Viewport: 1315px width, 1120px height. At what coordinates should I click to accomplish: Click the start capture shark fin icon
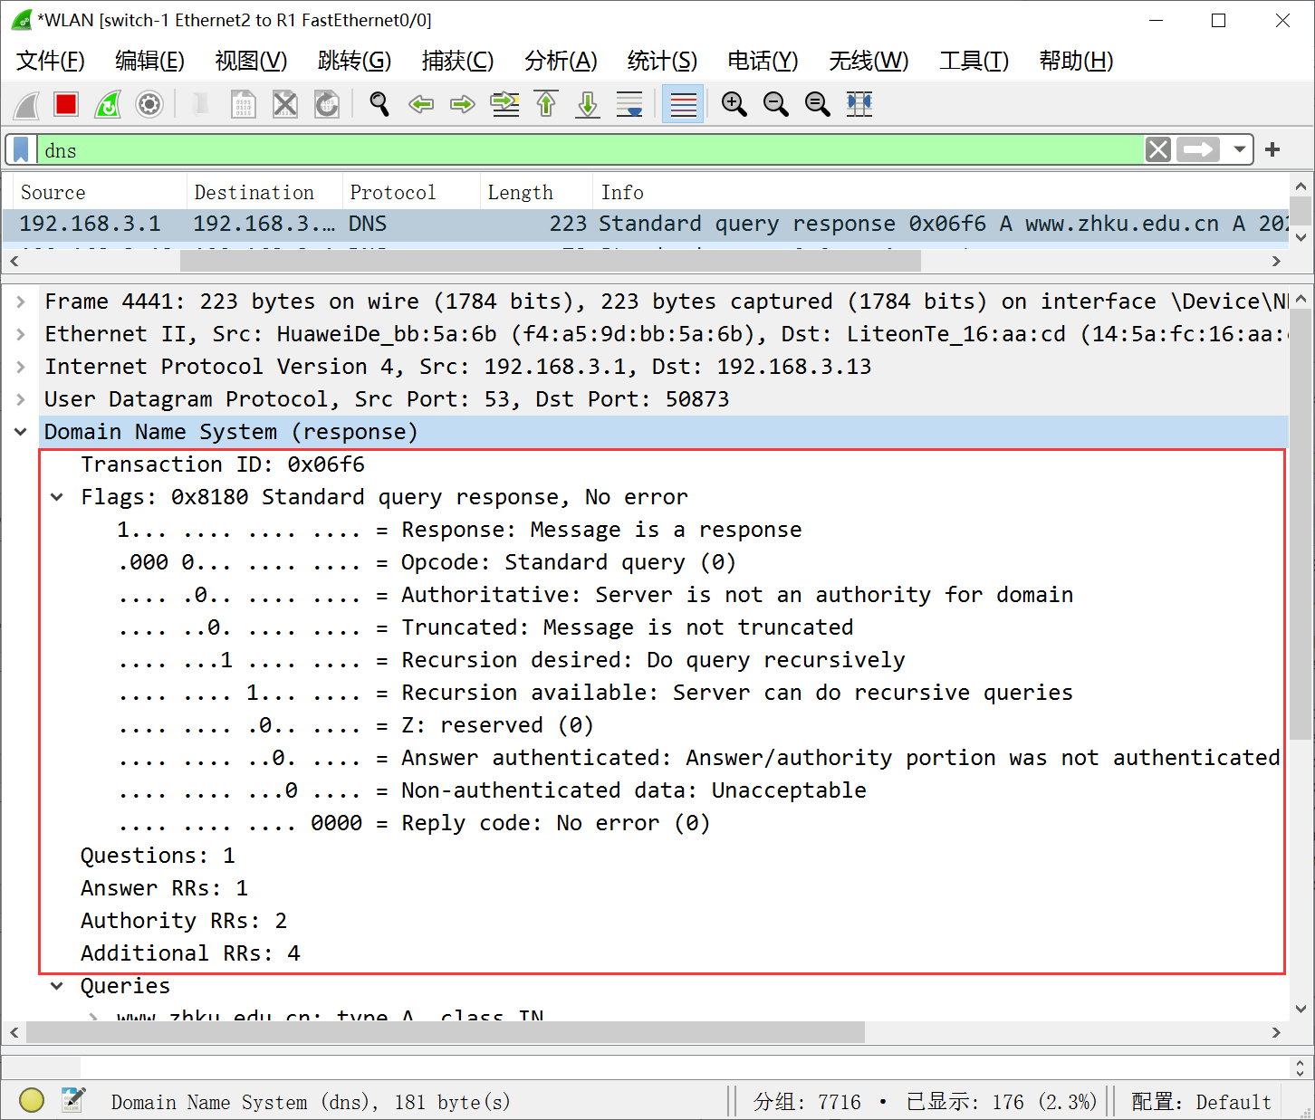coord(27,105)
